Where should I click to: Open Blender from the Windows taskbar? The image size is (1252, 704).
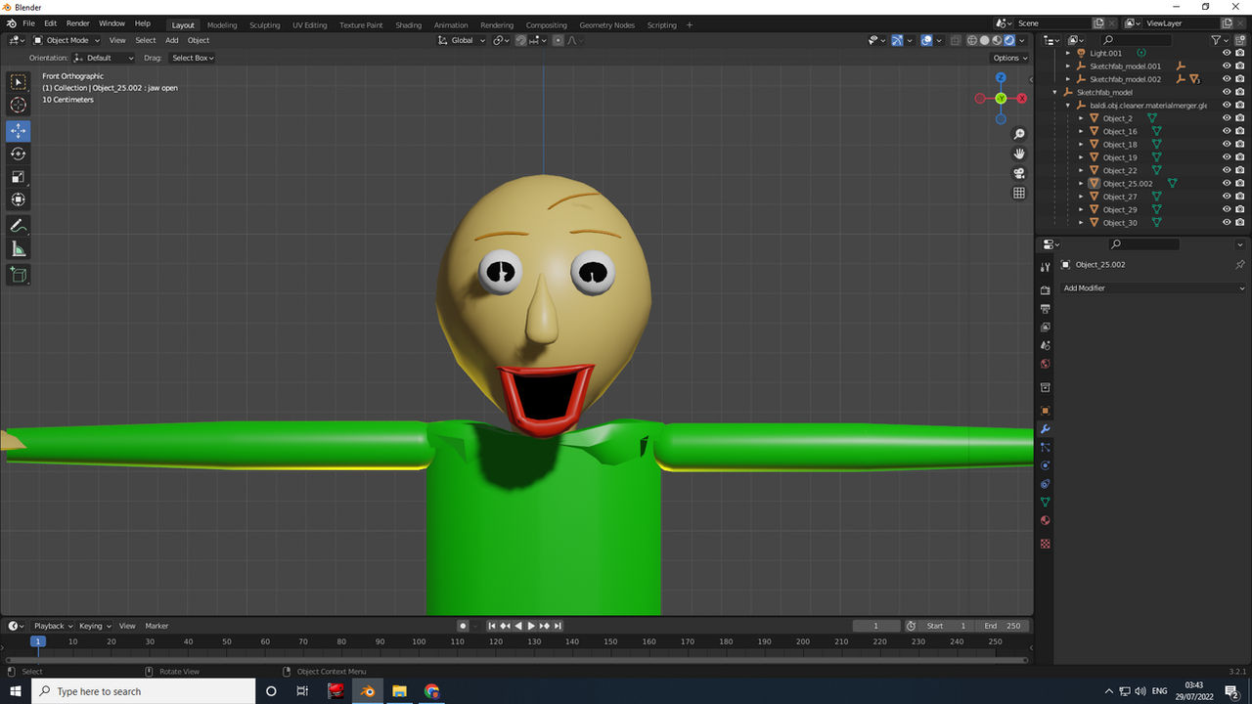click(368, 691)
